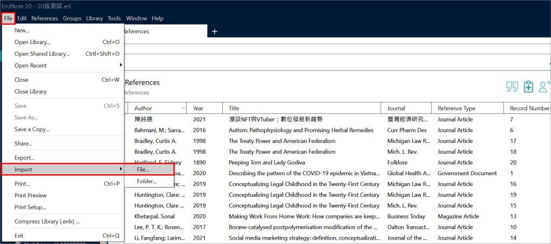Image resolution: width=551 pixels, height=244 pixels.
Task: Click the insert citation quote icon
Action: [x=512, y=87]
